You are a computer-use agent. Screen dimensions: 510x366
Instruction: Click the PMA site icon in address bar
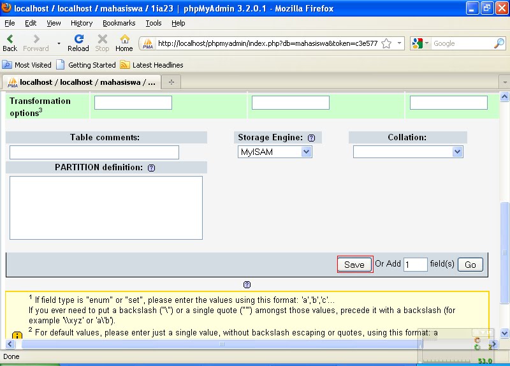tap(148, 43)
